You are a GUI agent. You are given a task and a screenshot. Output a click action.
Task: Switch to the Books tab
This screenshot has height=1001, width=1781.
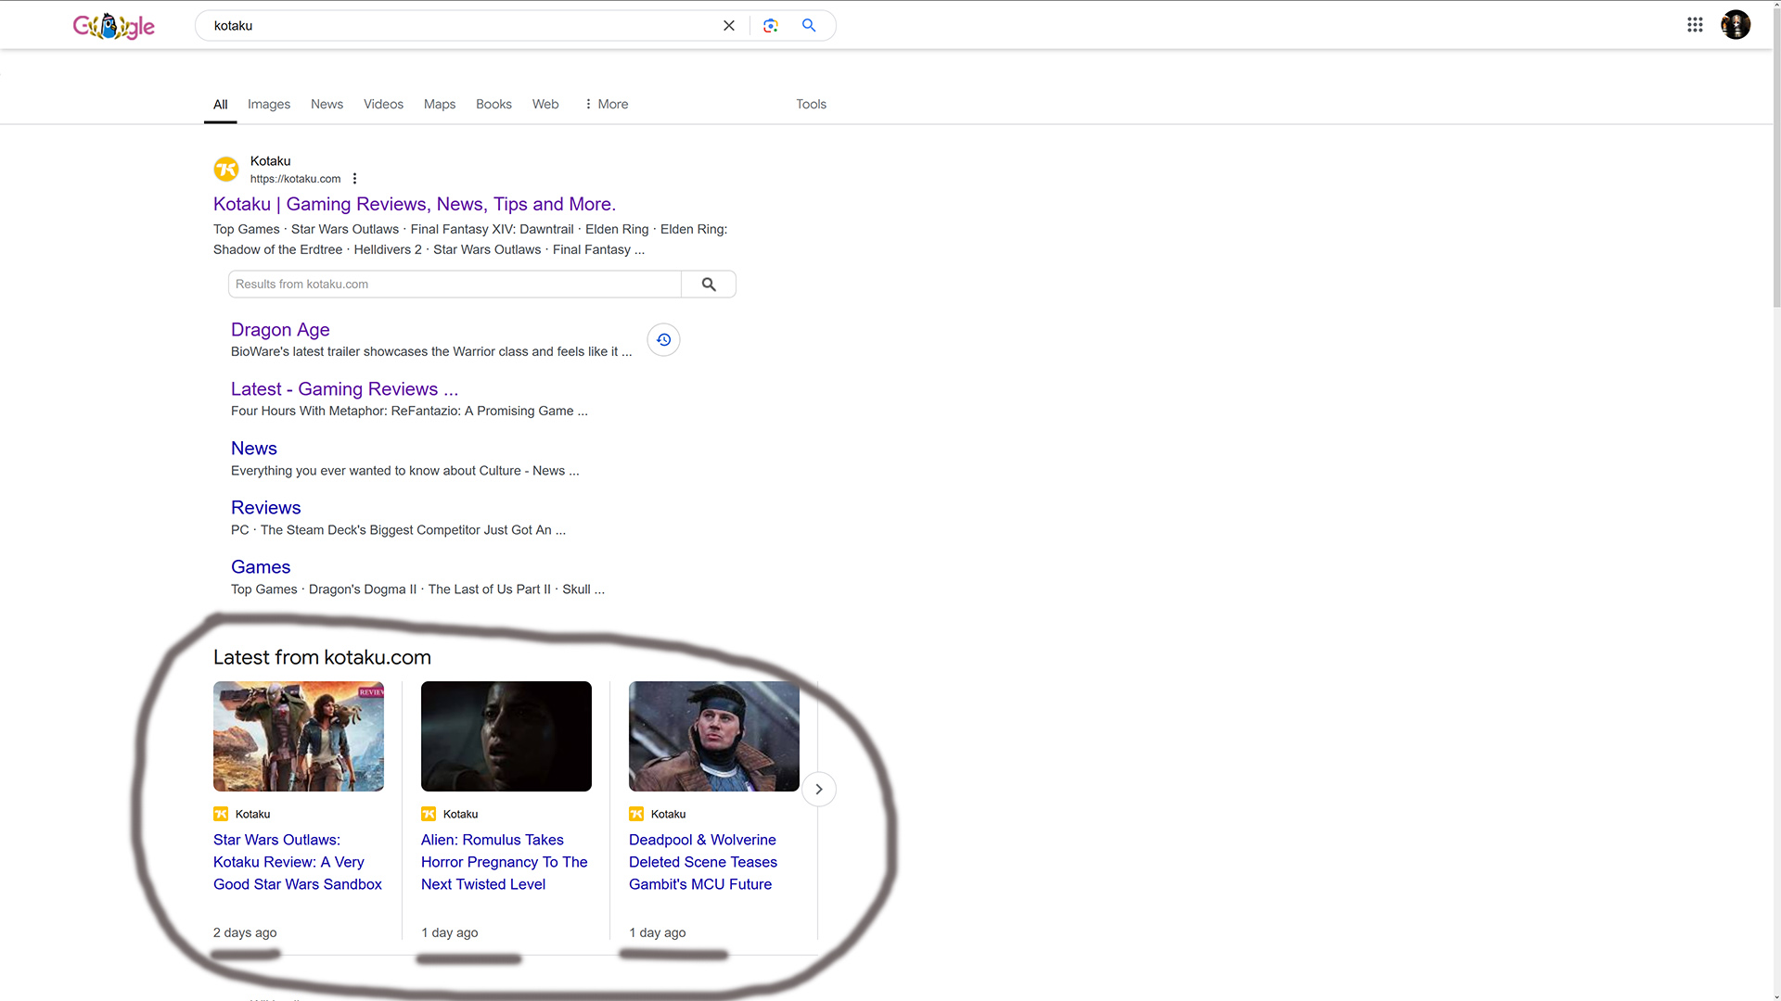493,105
